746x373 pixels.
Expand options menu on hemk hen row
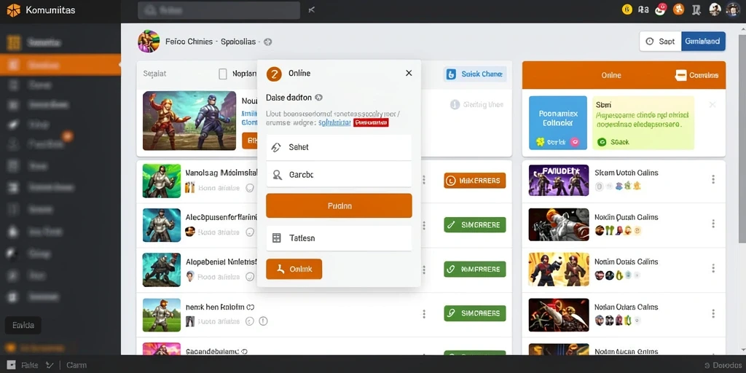coord(424,314)
